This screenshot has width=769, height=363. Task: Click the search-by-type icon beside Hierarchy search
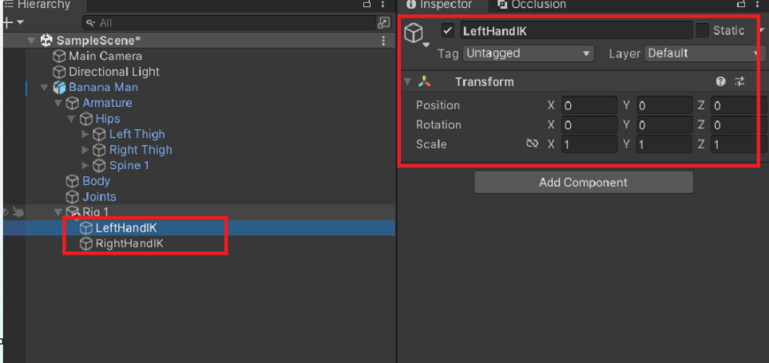383,23
